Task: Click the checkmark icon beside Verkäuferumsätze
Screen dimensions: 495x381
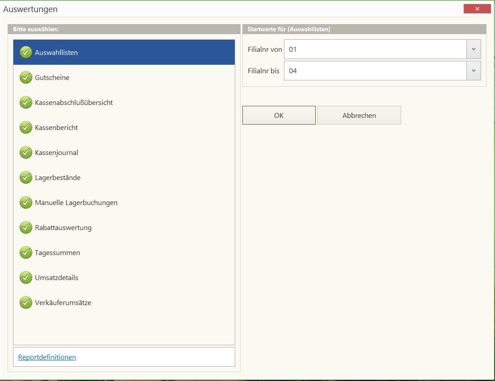Action: pyautogui.click(x=26, y=302)
